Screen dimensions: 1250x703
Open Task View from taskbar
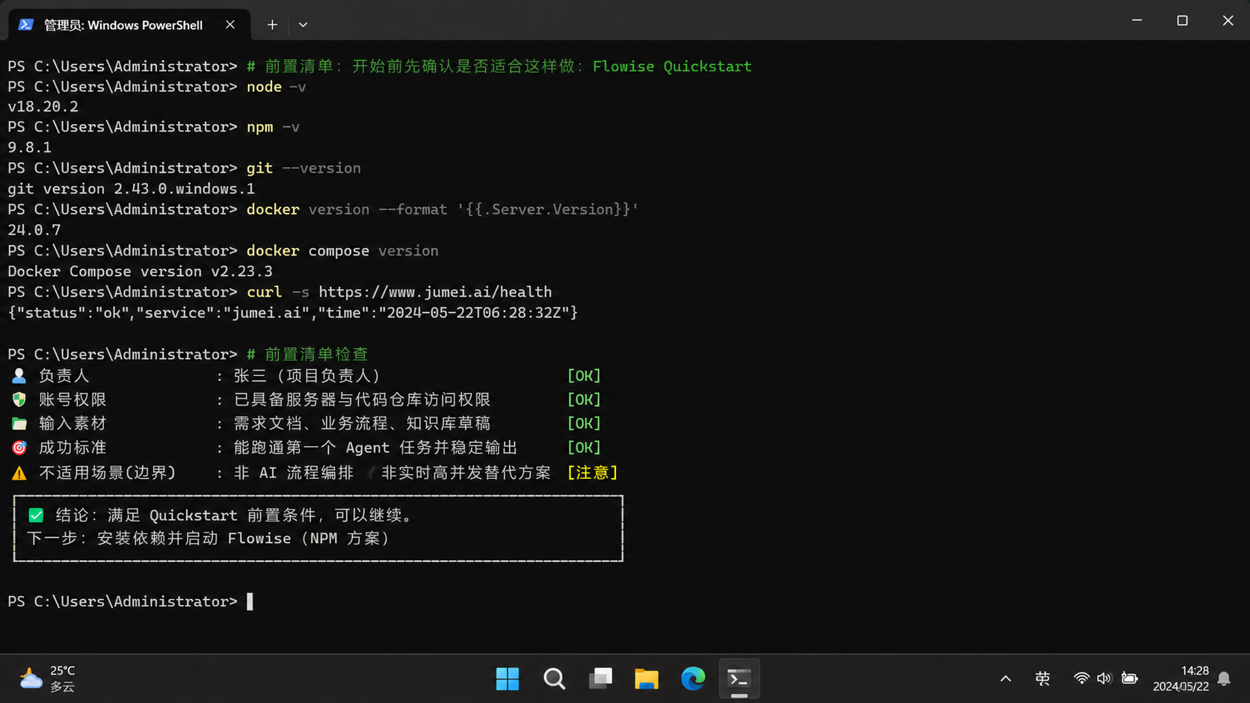point(600,679)
